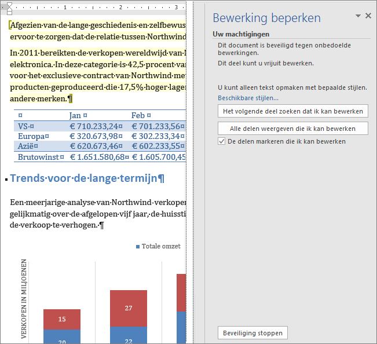Click in paragraph starting Een meerjarige analyse
377x344 pixels.
(x=98, y=214)
